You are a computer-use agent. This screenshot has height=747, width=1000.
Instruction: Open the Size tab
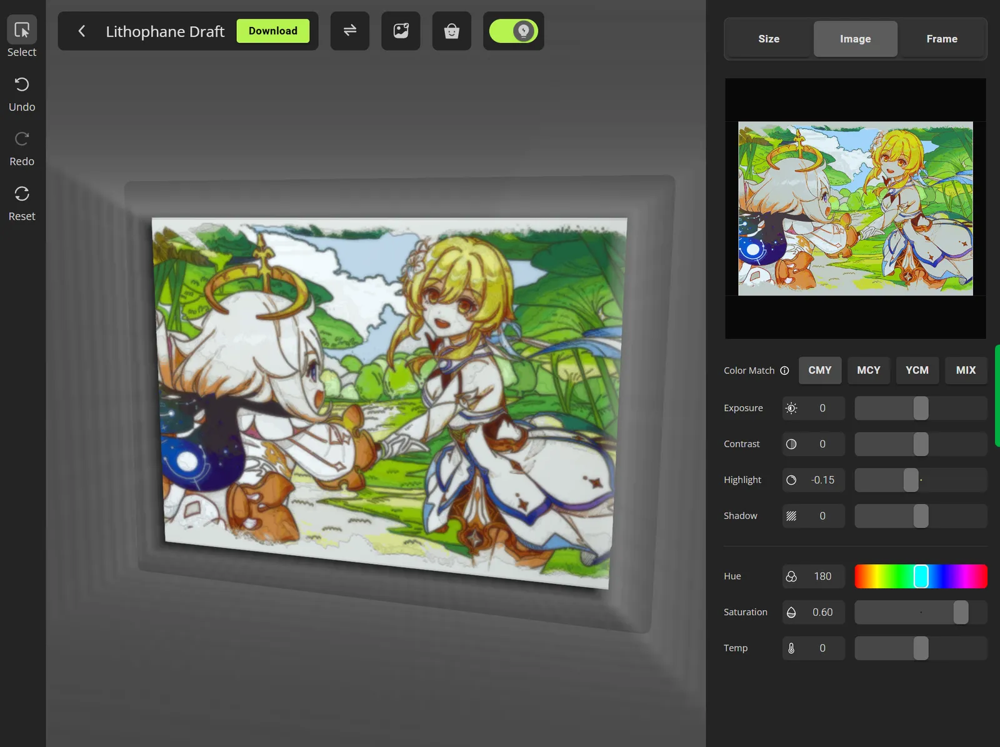pos(768,38)
